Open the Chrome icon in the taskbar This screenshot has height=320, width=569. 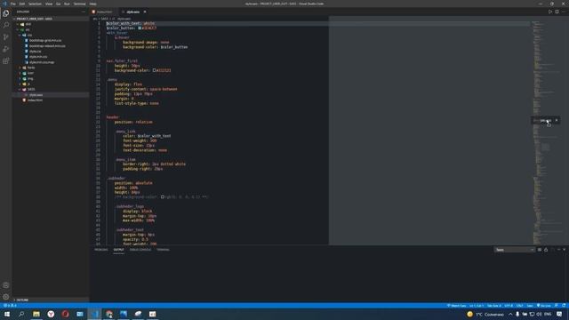(108, 314)
